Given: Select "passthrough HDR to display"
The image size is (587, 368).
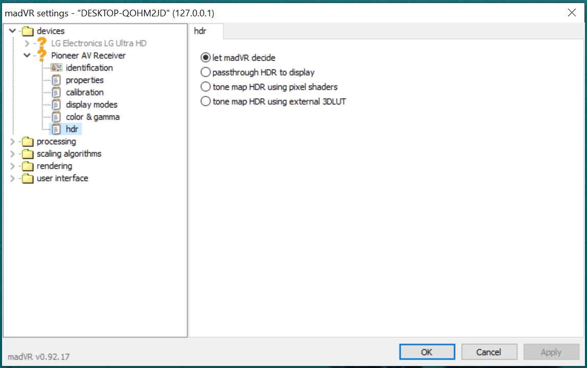Looking at the screenshot, I should 205,72.
